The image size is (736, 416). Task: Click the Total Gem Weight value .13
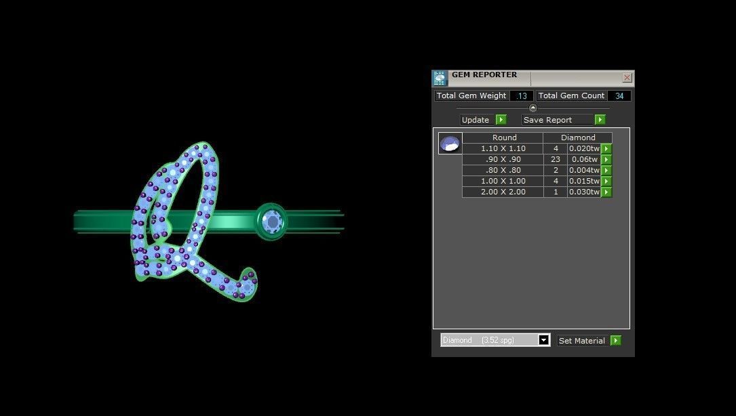[522, 96]
